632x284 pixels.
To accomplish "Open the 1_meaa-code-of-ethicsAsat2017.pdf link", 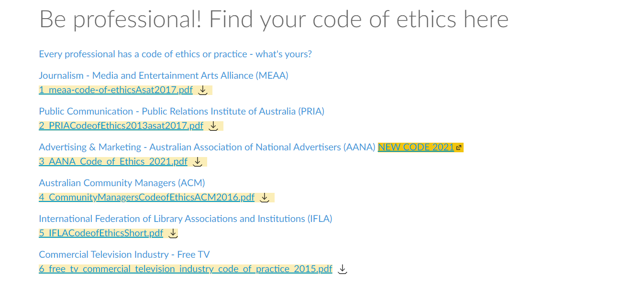I will click(x=116, y=90).
